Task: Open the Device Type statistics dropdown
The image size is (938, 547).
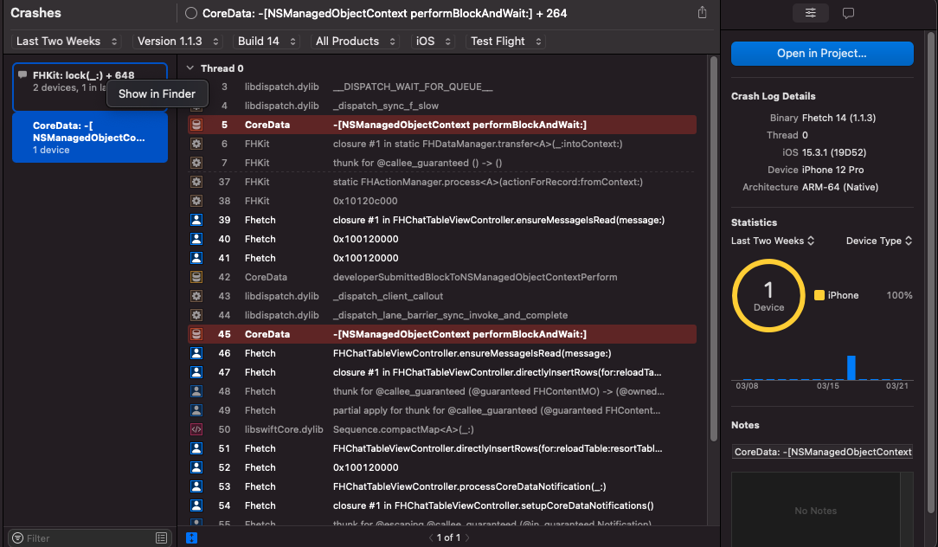Action: pos(878,241)
